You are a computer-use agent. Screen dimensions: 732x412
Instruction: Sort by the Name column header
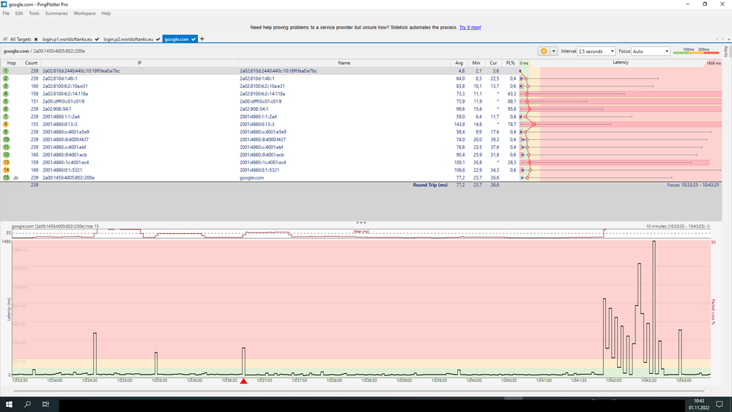coord(344,63)
